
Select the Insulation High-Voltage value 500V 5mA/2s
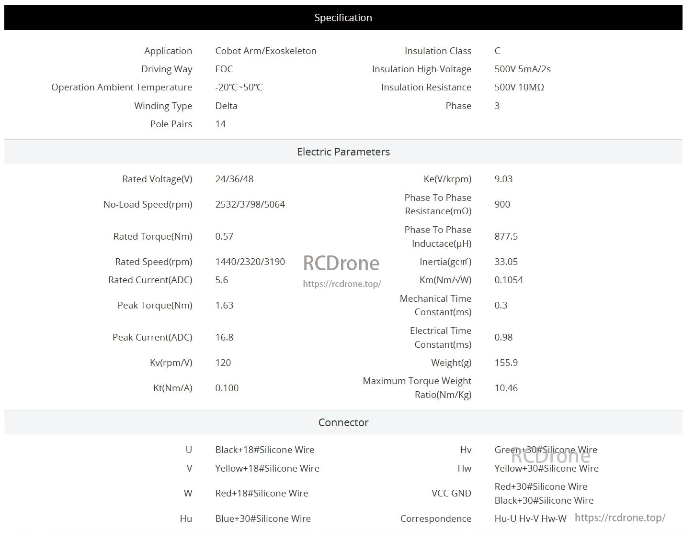pos(522,69)
